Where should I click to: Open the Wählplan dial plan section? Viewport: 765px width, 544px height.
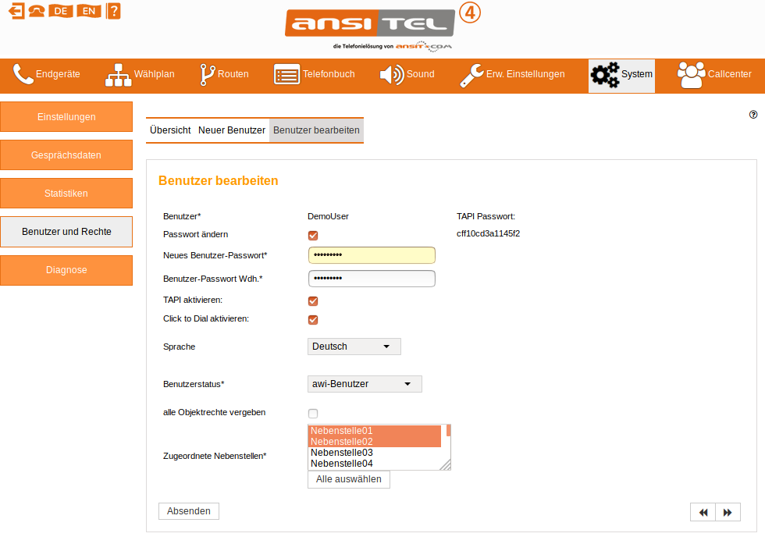[x=140, y=75]
